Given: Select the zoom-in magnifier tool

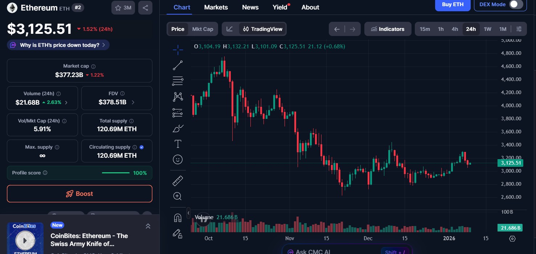Looking at the screenshot, I should pos(178,196).
